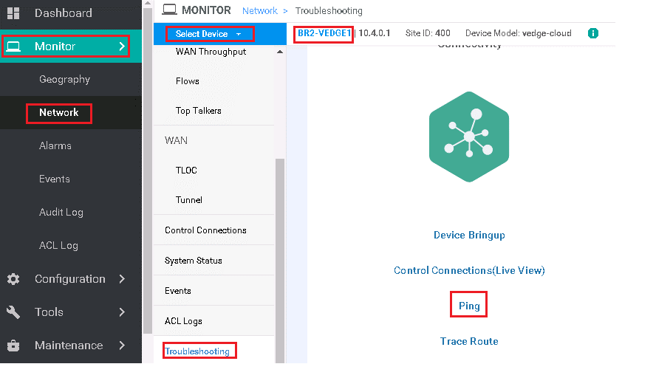Select Top Talkers in device menu
Viewport: 656px width, 378px height.
pos(198,111)
